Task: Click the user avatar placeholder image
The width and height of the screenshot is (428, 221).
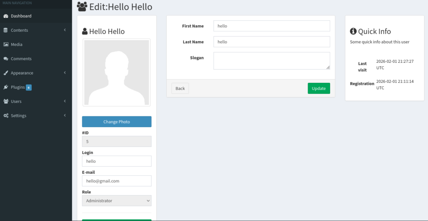Action: 117,73
